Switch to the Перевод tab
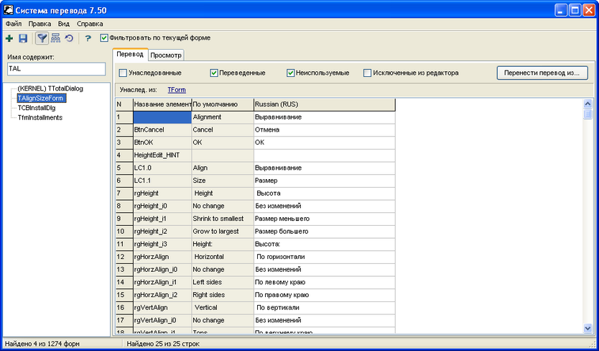This screenshot has width=599, height=351. coord(130,55)
